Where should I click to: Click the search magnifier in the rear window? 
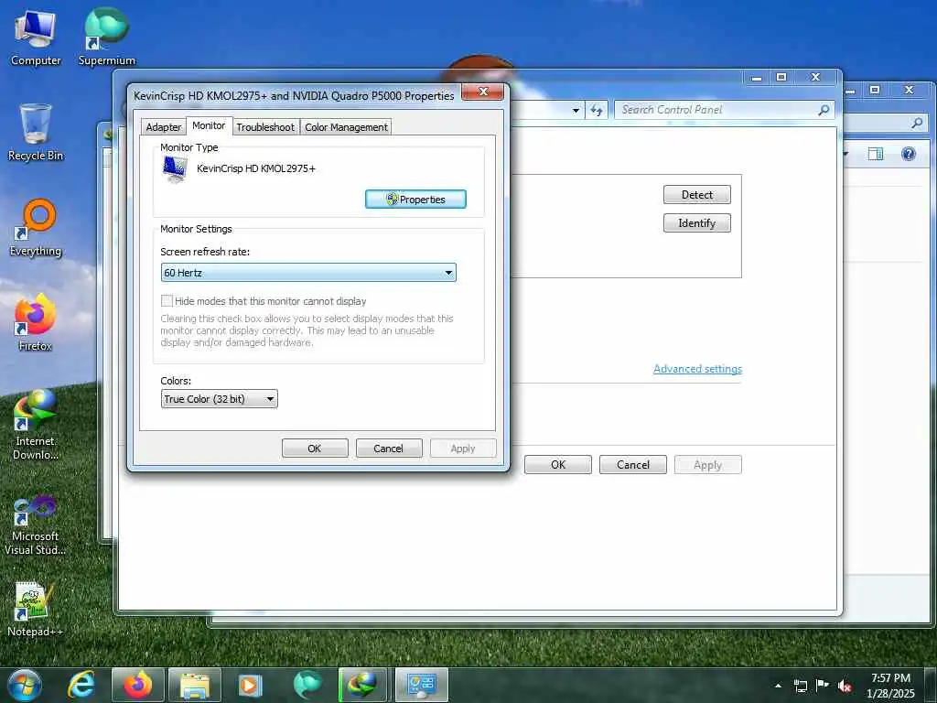click(x=917, y=124)
